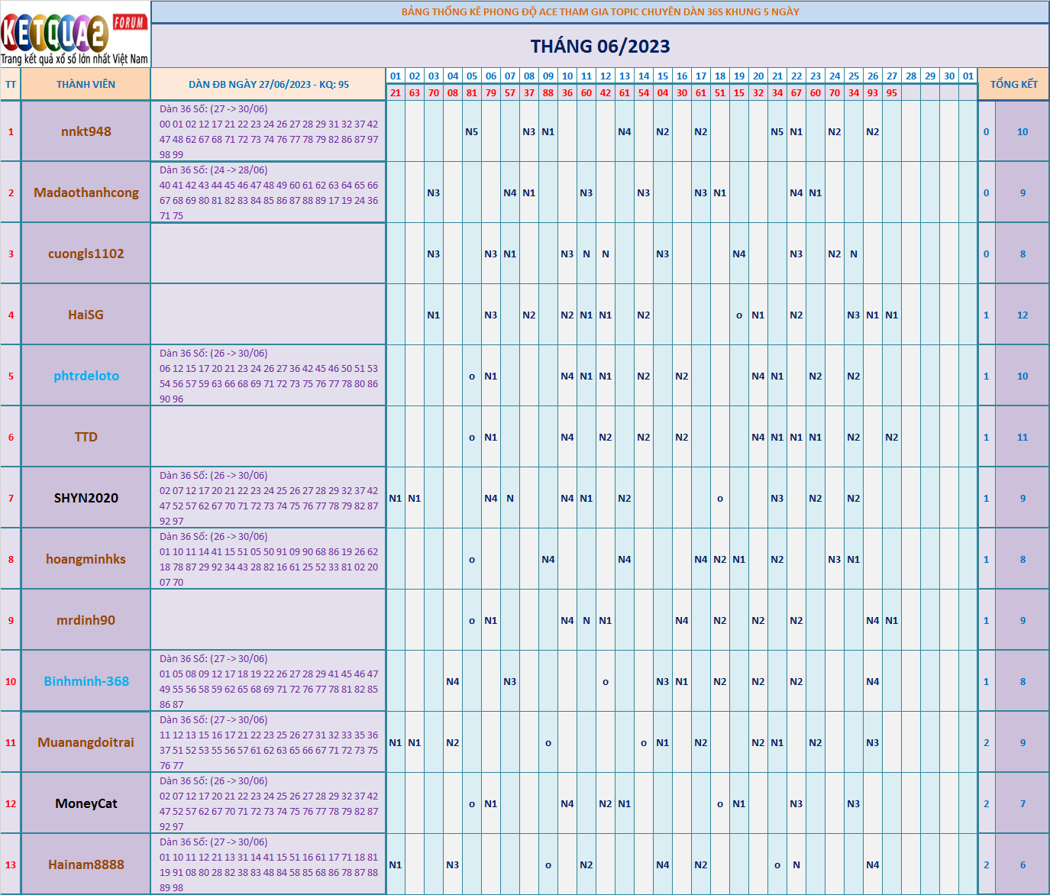Click the THÀNH VIÊN column header

coord(86,85)
